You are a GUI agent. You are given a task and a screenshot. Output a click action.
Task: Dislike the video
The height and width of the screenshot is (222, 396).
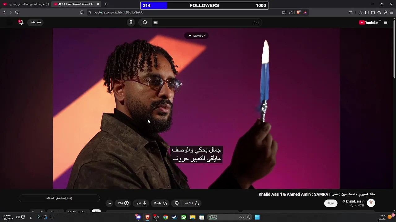click(177, 203)
